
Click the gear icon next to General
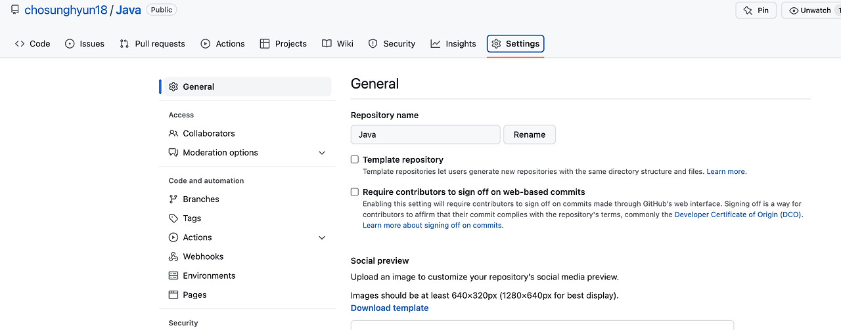pyautogui.click(x=173, y=87)
